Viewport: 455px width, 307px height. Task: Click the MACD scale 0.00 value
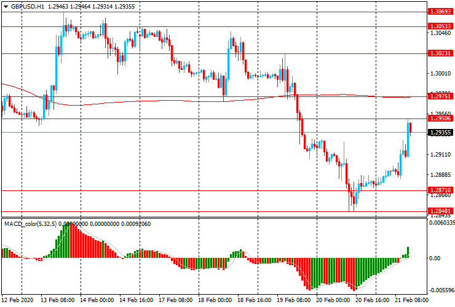435,258
